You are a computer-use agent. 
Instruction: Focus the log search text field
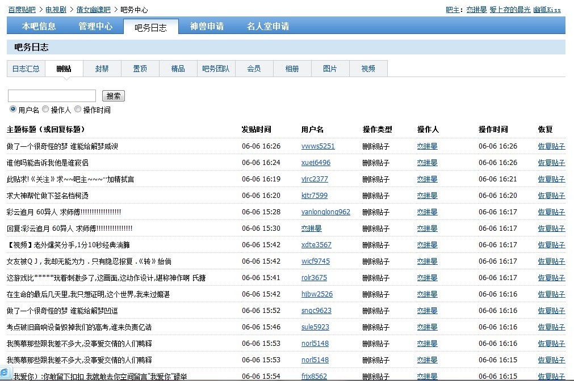pyautogui.click(x=52, y=96)
